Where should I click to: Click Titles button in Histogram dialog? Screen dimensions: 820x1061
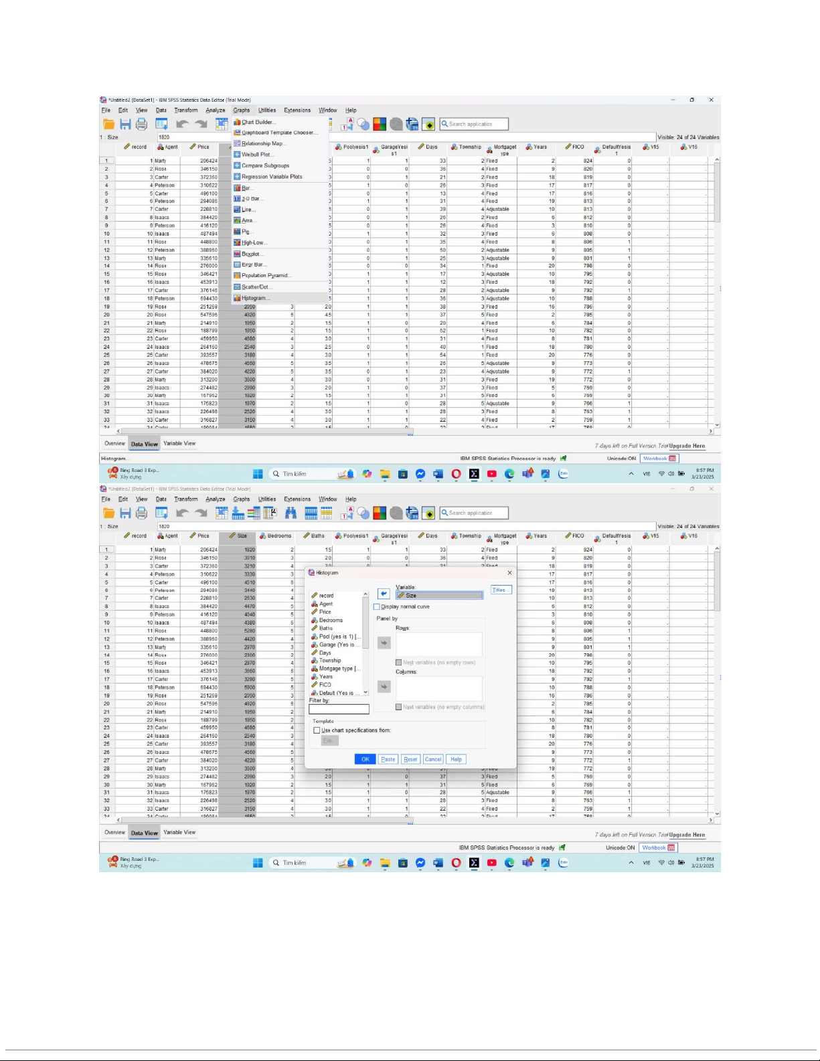[500, 590]
